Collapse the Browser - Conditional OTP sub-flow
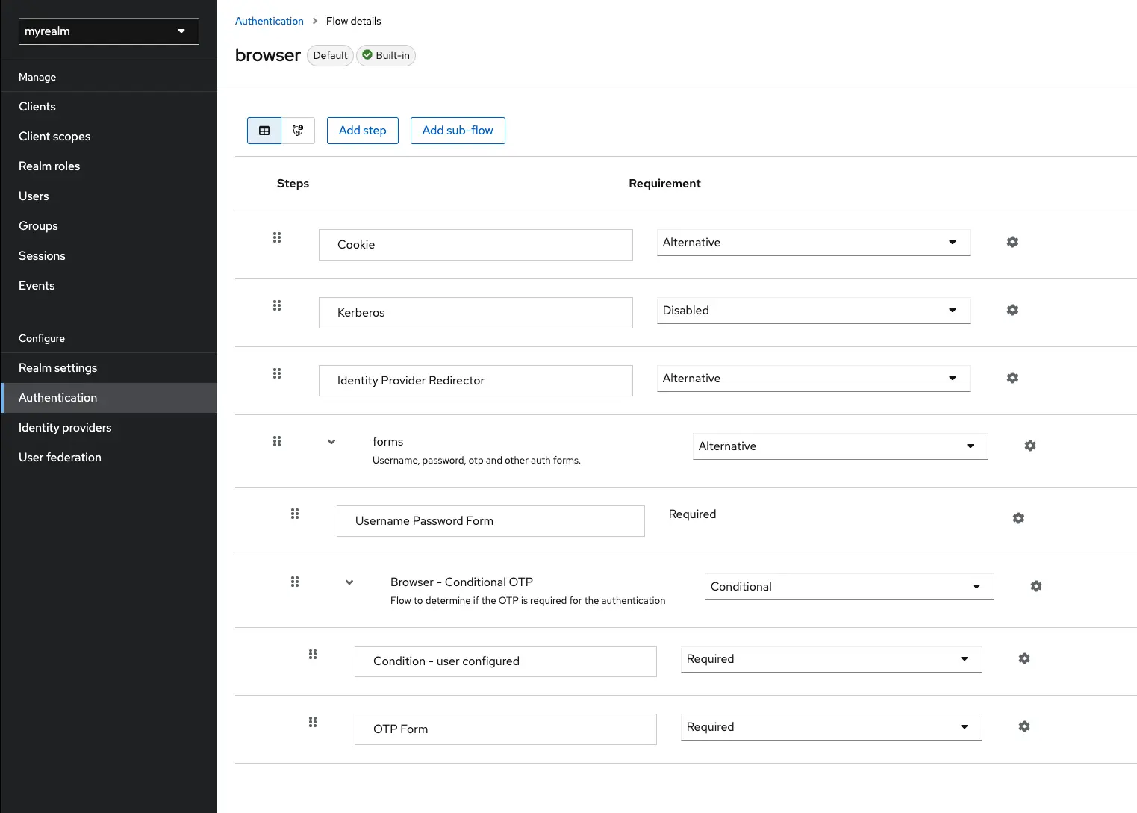The height and width of the screenshot is (813, 1137). pos(349,582)
